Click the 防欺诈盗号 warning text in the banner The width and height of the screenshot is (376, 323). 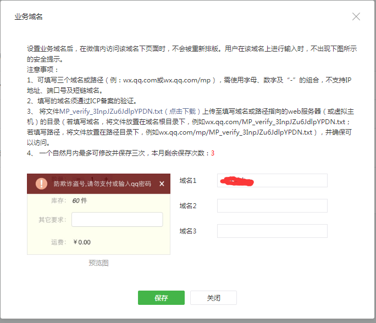coord(102,183)
